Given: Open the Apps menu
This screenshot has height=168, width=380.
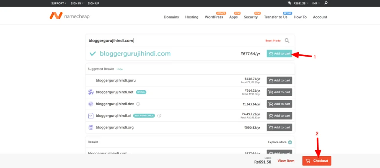Looking at the screenshot, I should [x=233, y=17].
